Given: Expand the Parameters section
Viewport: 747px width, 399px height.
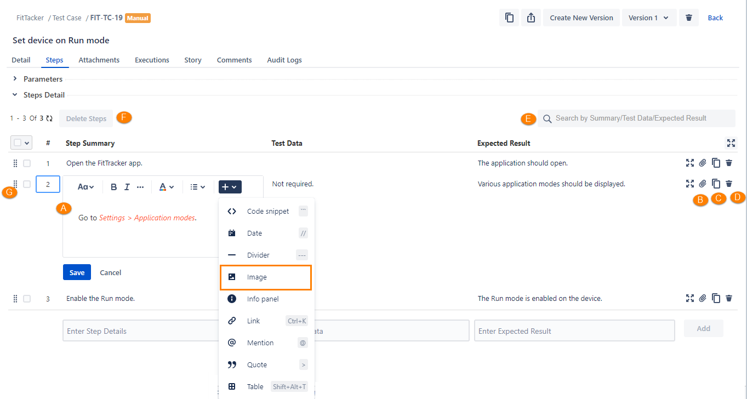Looking at the screenshot, I should pos(15,79).
